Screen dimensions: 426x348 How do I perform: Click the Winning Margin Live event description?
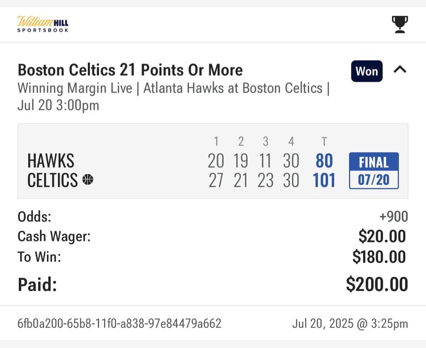click(173, 96)
